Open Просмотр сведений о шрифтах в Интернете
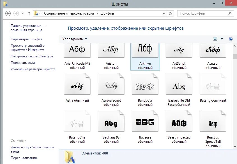 pyautogui.click(x=27, y=48)
